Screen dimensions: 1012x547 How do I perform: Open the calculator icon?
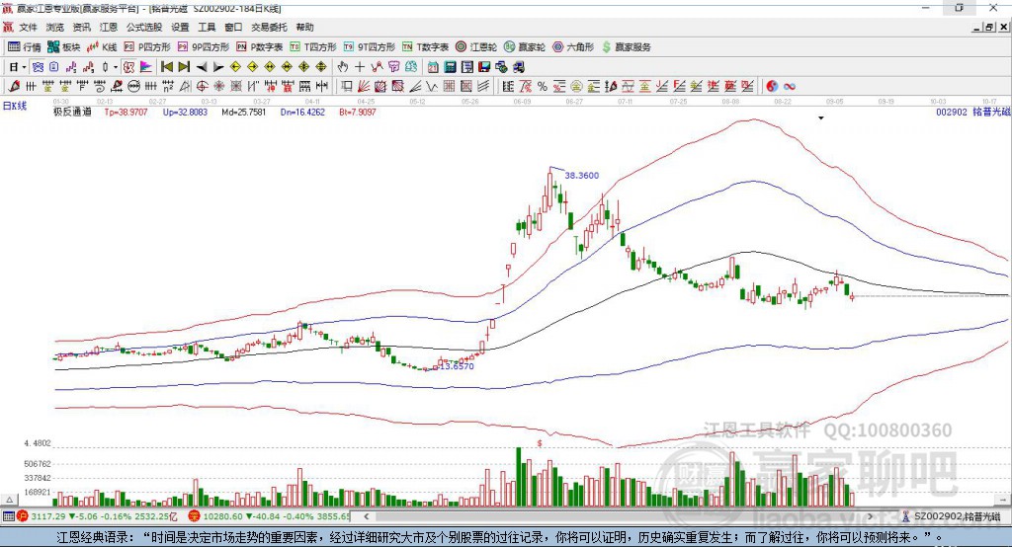[450, 67]
